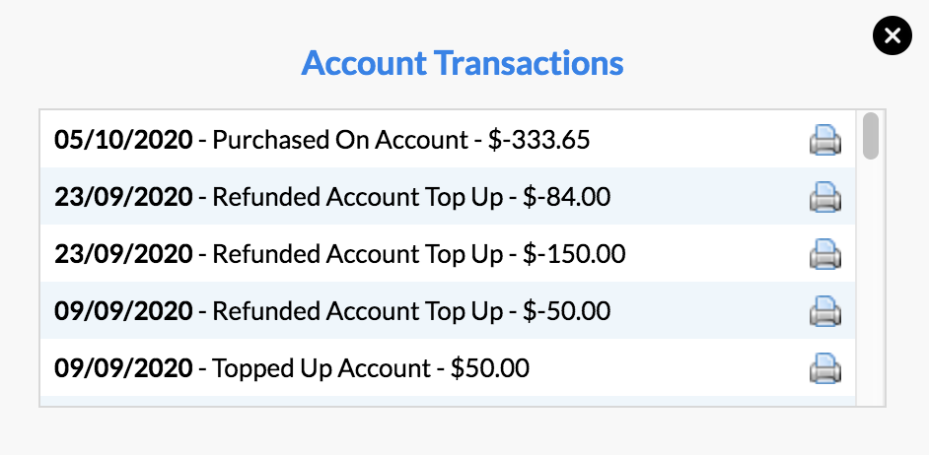Click the scrollbar track below the thumb
Image resolution: width=929 pixels, height=455 pixels.
click(871, 281)
